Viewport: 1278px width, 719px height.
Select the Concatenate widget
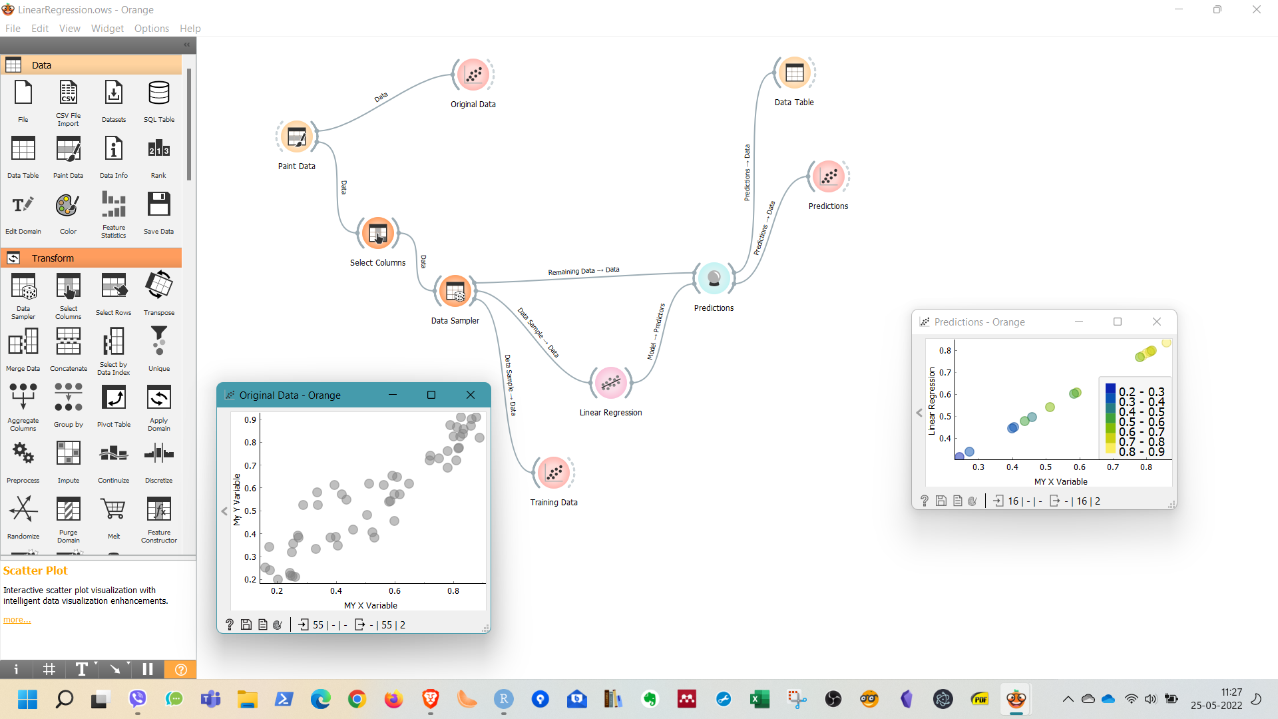[68, 350]
